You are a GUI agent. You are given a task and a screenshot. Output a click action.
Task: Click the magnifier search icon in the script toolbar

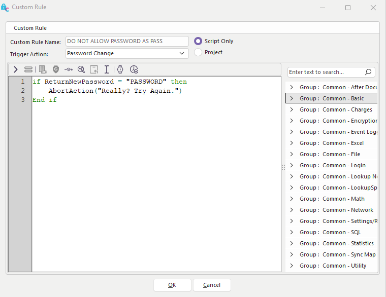(81, 69)
